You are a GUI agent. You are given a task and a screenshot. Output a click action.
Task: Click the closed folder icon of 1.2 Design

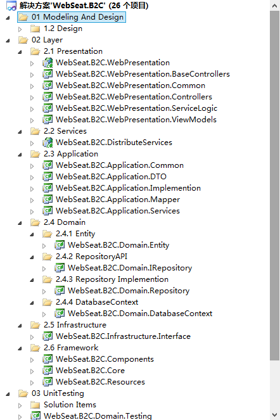pyautogui.click(x=35, y=29)
